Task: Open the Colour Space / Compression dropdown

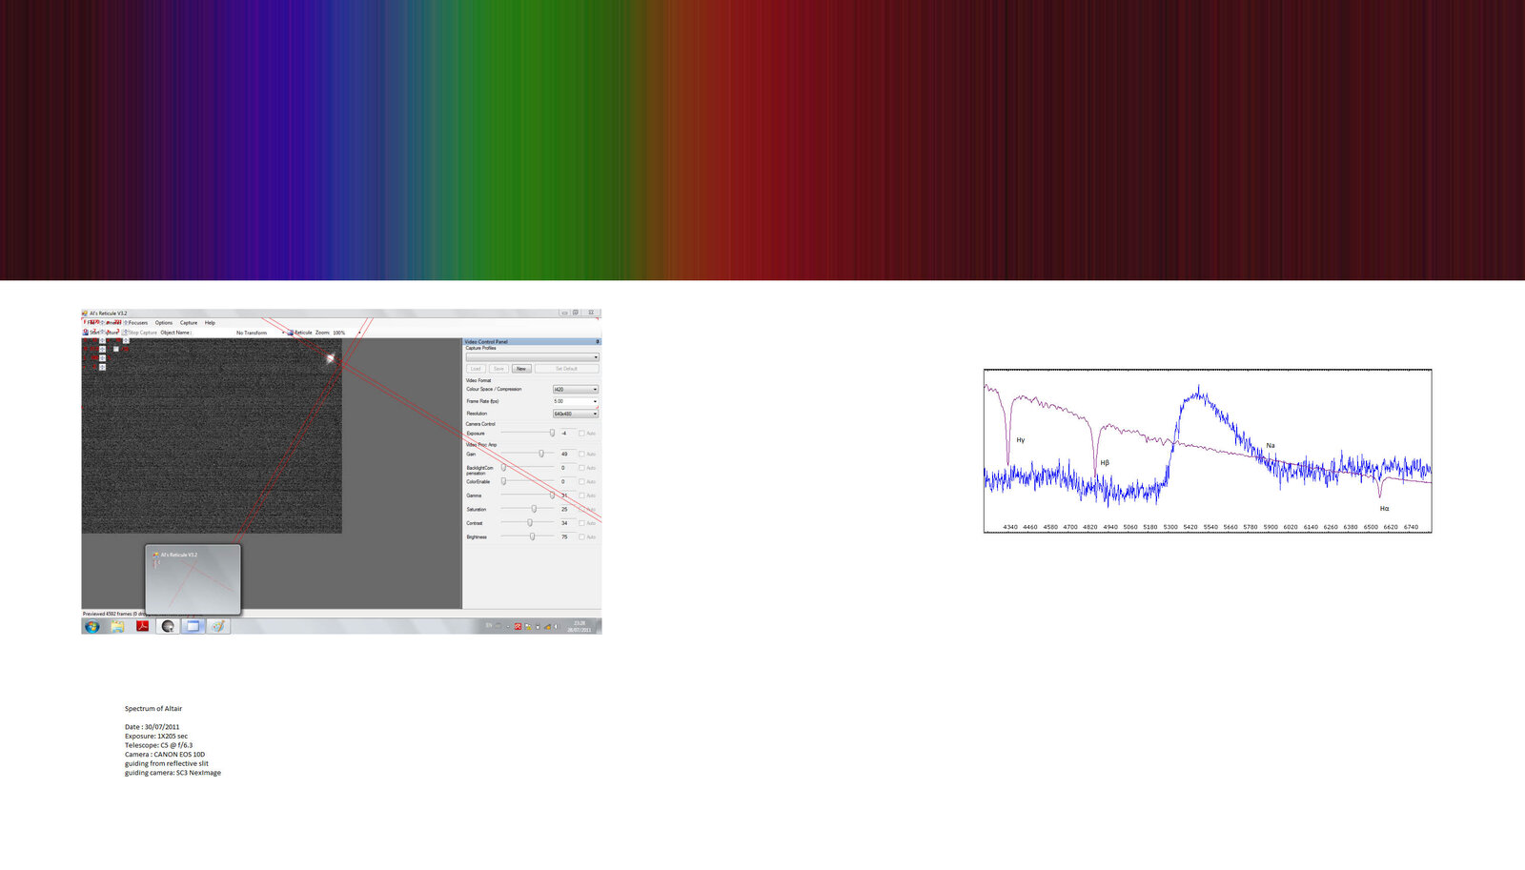Action: coord(575,389)
